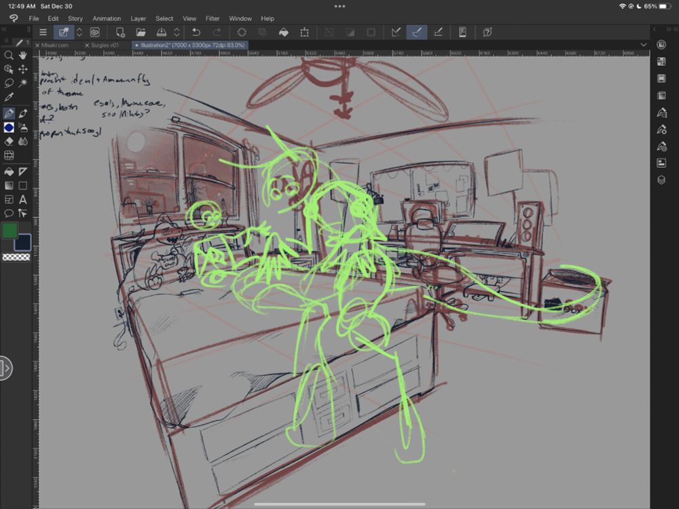Select the Lasso selection tool
Image resolution: width=679 pixels, height=509 pixels.
point(9,83)
